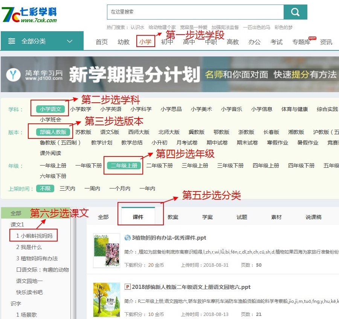339x319 pixels.
Task: Select the 小学数学 subject filter
Action: pos(81,109)
